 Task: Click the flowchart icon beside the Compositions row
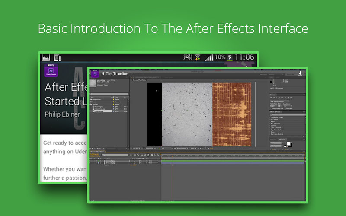click(x=128, y=100)
